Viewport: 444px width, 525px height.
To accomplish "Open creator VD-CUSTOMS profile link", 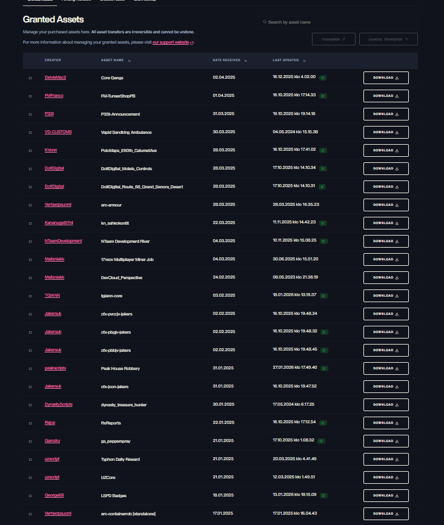I will [x=58, y=132].
